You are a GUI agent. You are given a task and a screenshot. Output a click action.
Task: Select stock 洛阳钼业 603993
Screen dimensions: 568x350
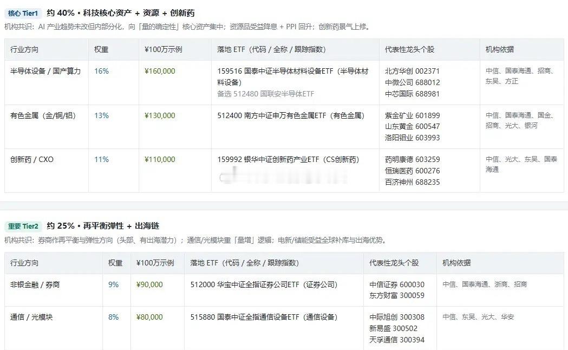412,138
